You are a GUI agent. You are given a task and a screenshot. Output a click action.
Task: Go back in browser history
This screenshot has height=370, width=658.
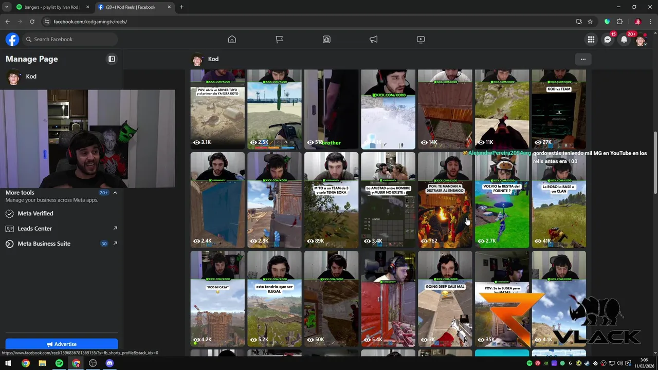pos(7,22)
